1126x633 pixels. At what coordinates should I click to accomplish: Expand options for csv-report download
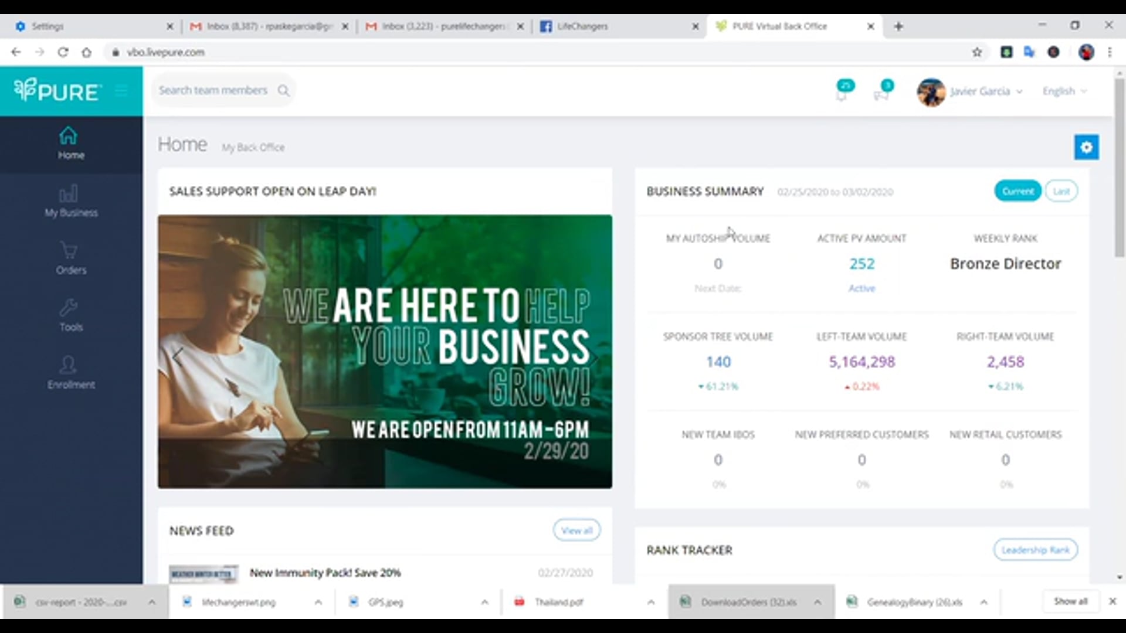coord(151,602)
